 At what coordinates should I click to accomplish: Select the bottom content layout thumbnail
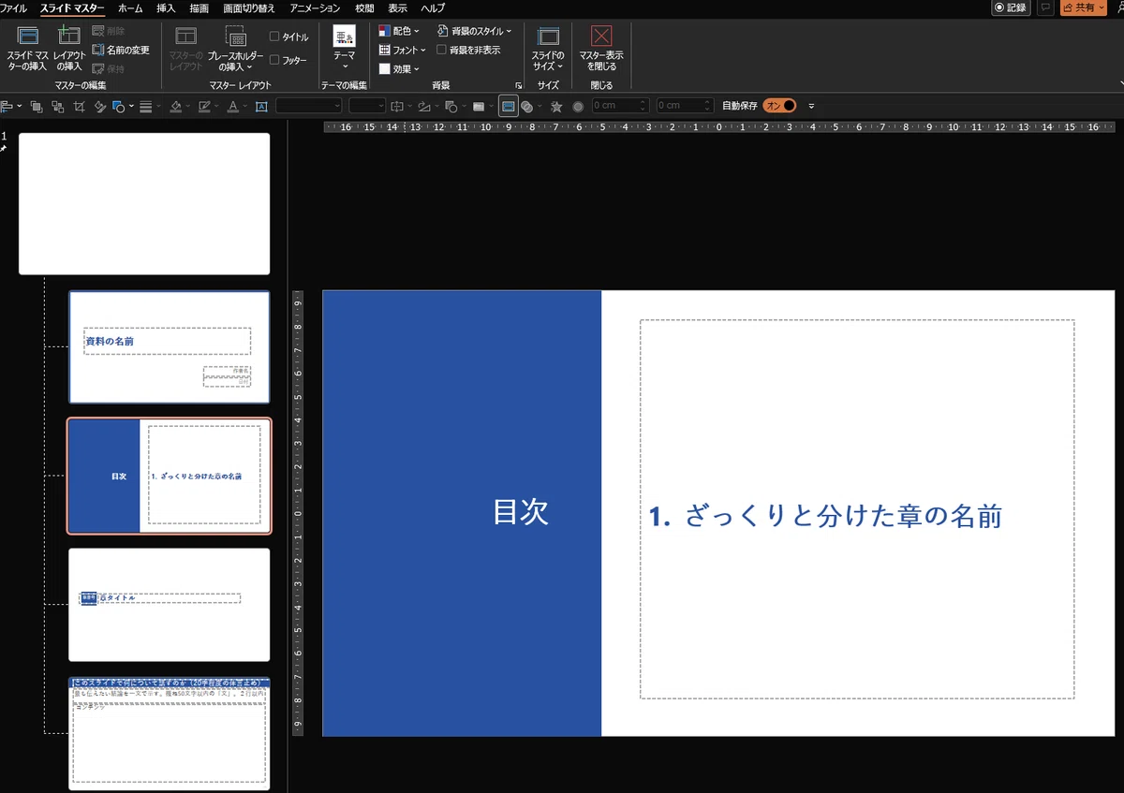[169, 734]
